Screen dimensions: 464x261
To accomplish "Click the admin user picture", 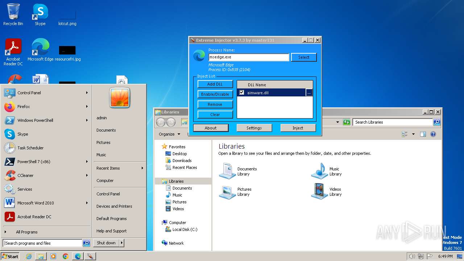I will pos(120,98).
